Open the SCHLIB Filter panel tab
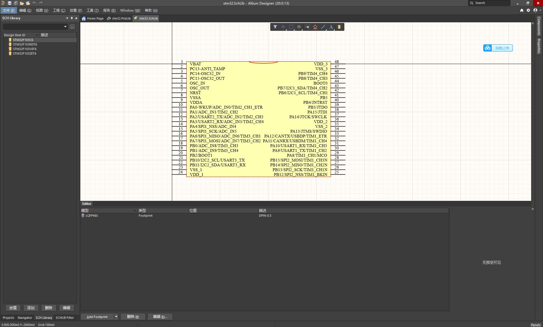The image size is (543, 327). pyautogui.click(x=65, y=318)
